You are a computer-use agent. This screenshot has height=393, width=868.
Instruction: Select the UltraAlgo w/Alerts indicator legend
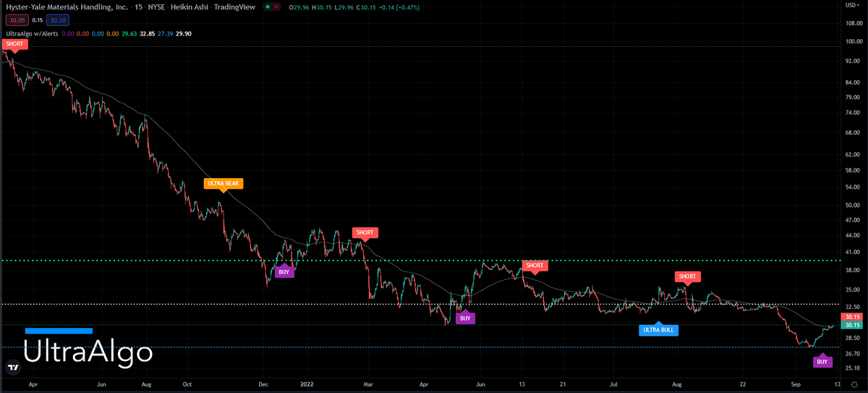coord(31,33)
